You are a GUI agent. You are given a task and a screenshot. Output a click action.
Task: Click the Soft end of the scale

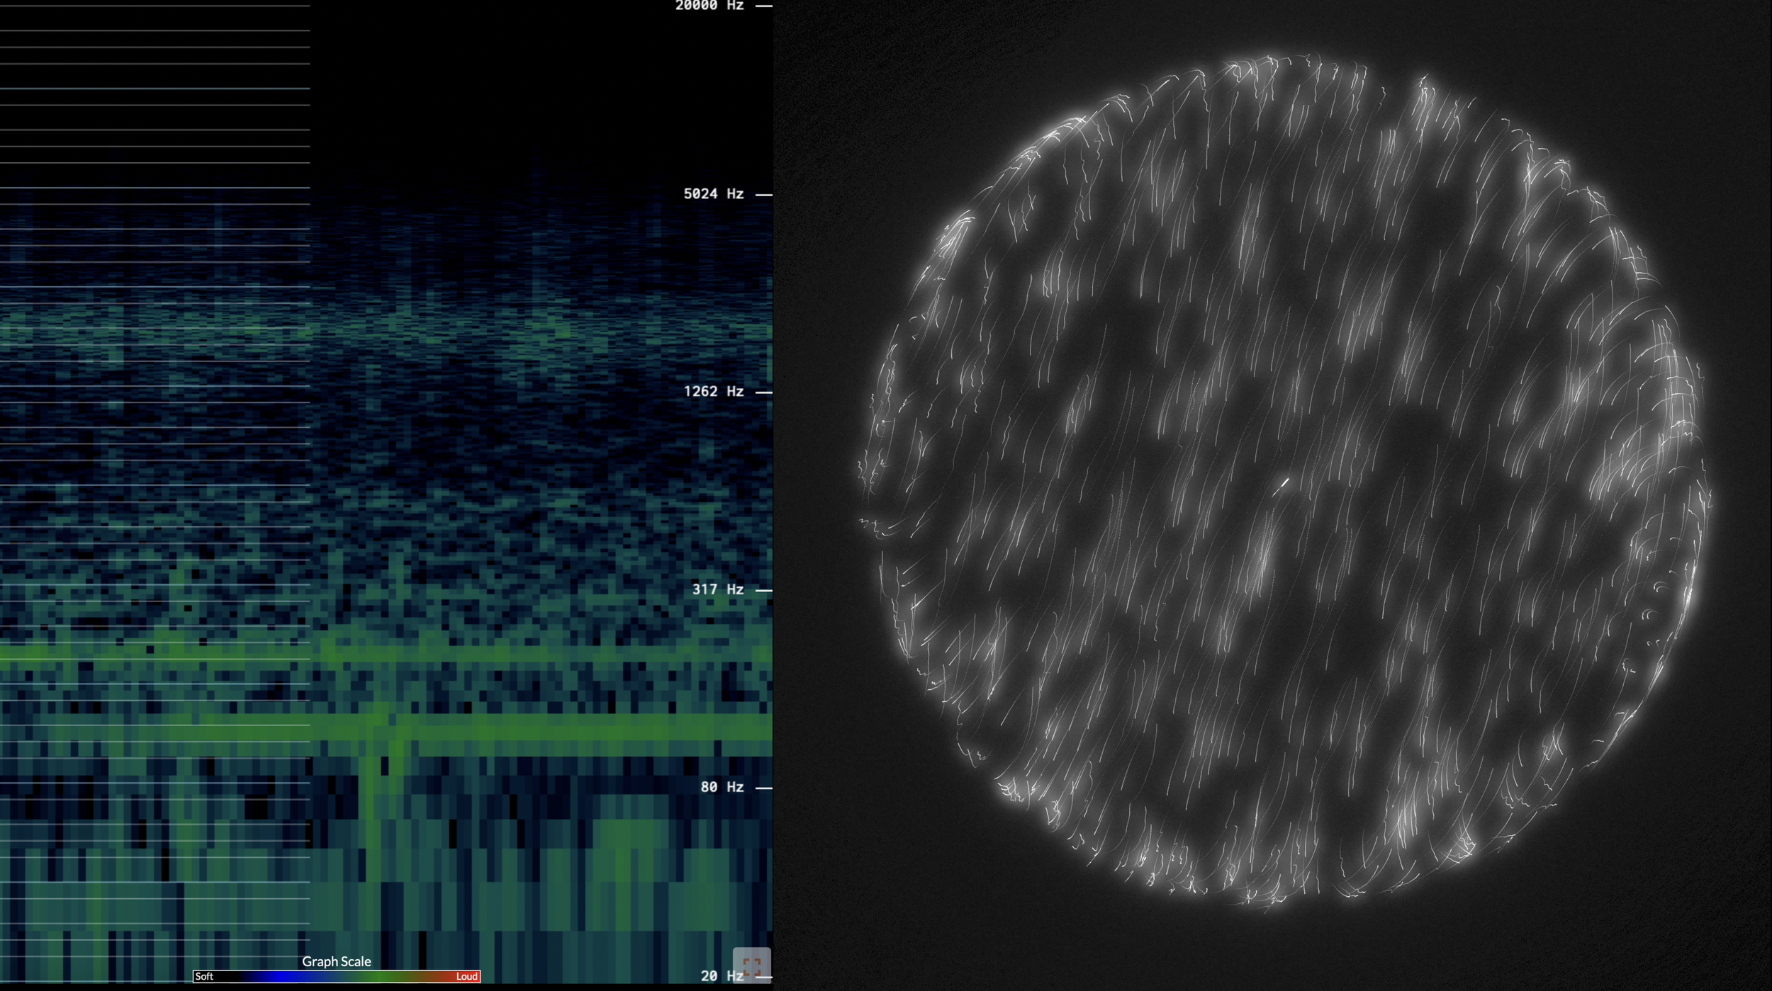click(204, 976)
